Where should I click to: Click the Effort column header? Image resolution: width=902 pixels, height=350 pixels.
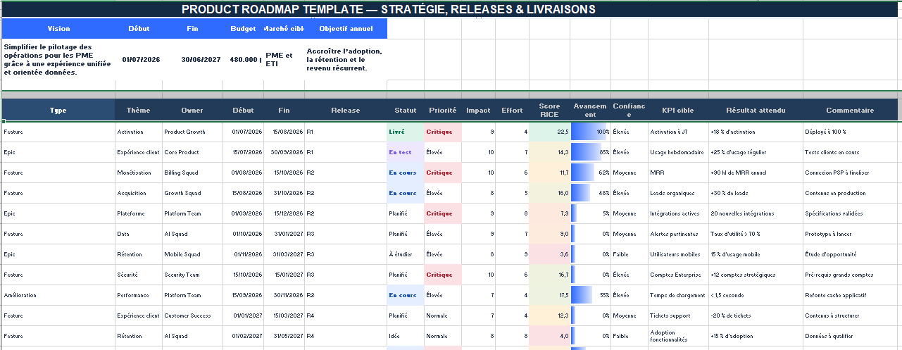(512, 110)
